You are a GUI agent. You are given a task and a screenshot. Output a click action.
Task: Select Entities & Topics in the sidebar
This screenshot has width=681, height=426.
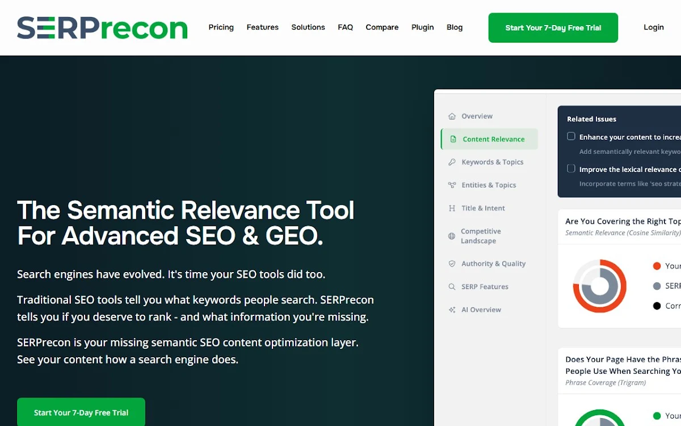click(x=489, y=185)
